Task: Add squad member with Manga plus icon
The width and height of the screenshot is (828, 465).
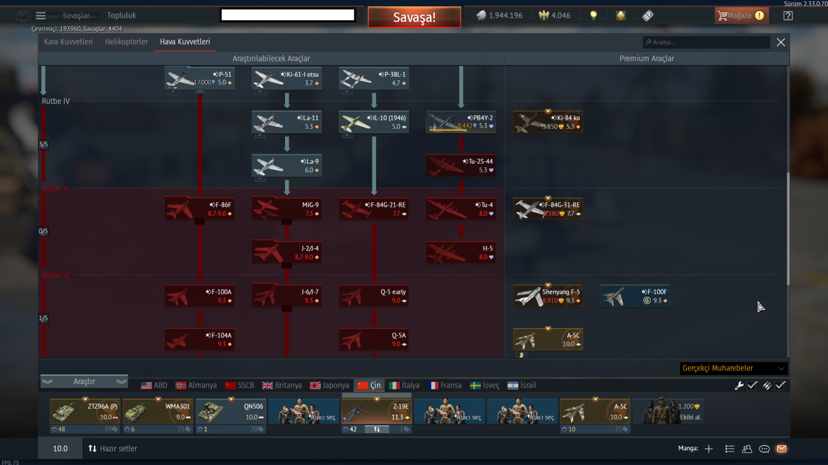Action: pos(709,449)
